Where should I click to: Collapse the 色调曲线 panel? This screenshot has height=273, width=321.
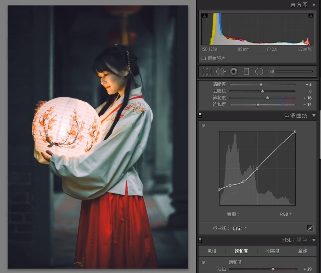(314, 116)
